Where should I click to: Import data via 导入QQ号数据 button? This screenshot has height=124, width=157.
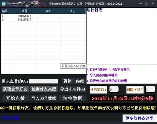coord(44,98)
